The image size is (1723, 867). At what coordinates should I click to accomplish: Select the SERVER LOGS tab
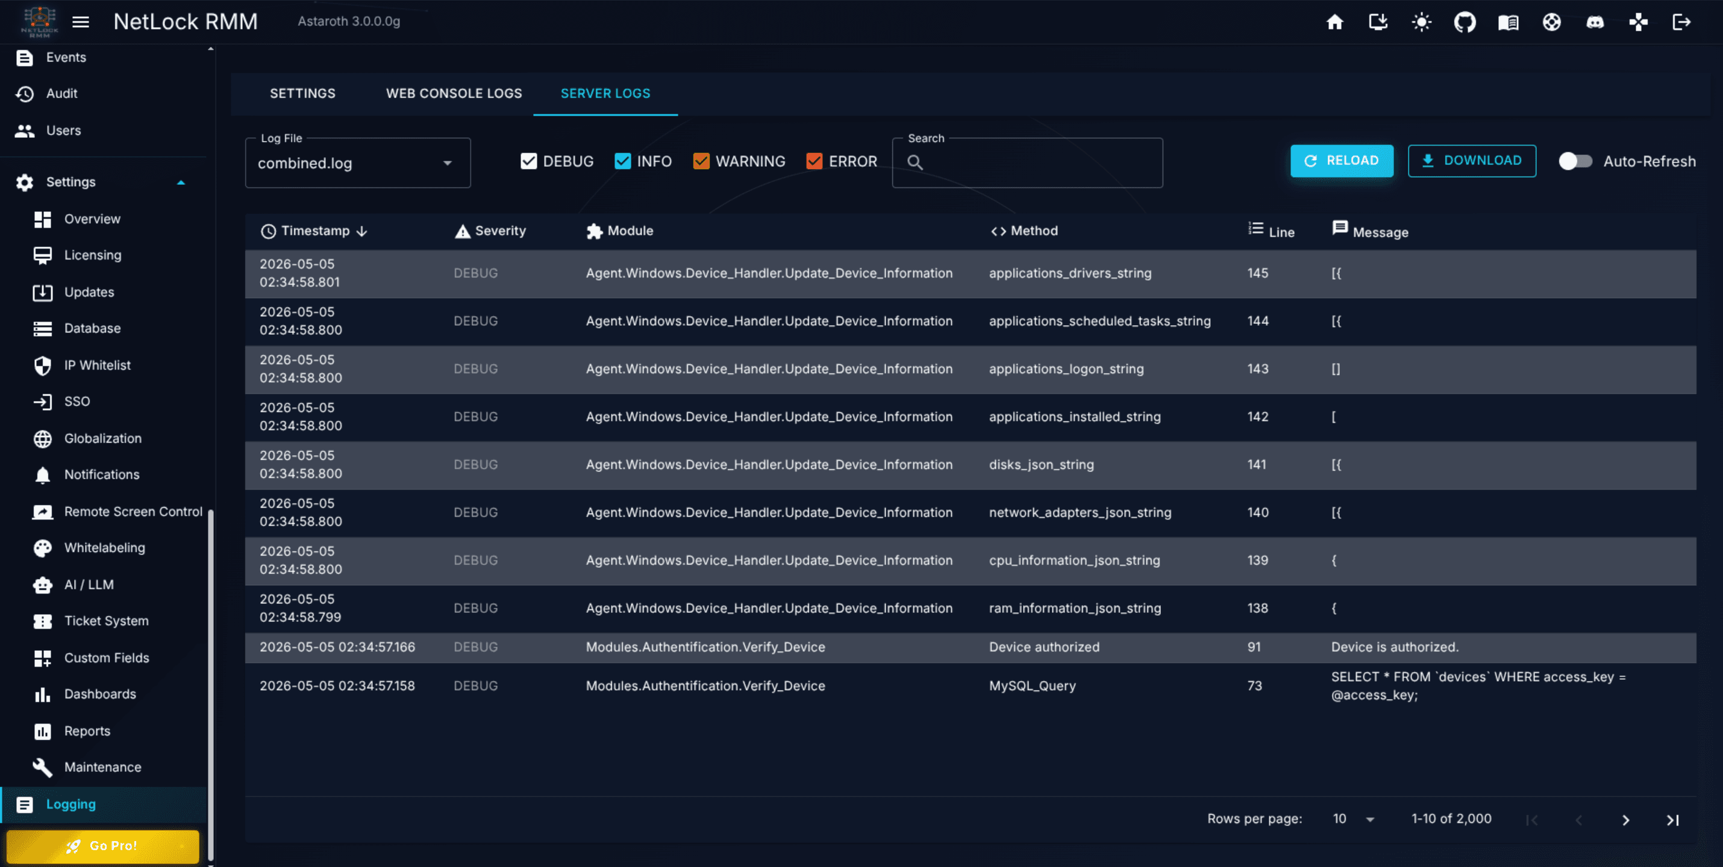point(605,93)
